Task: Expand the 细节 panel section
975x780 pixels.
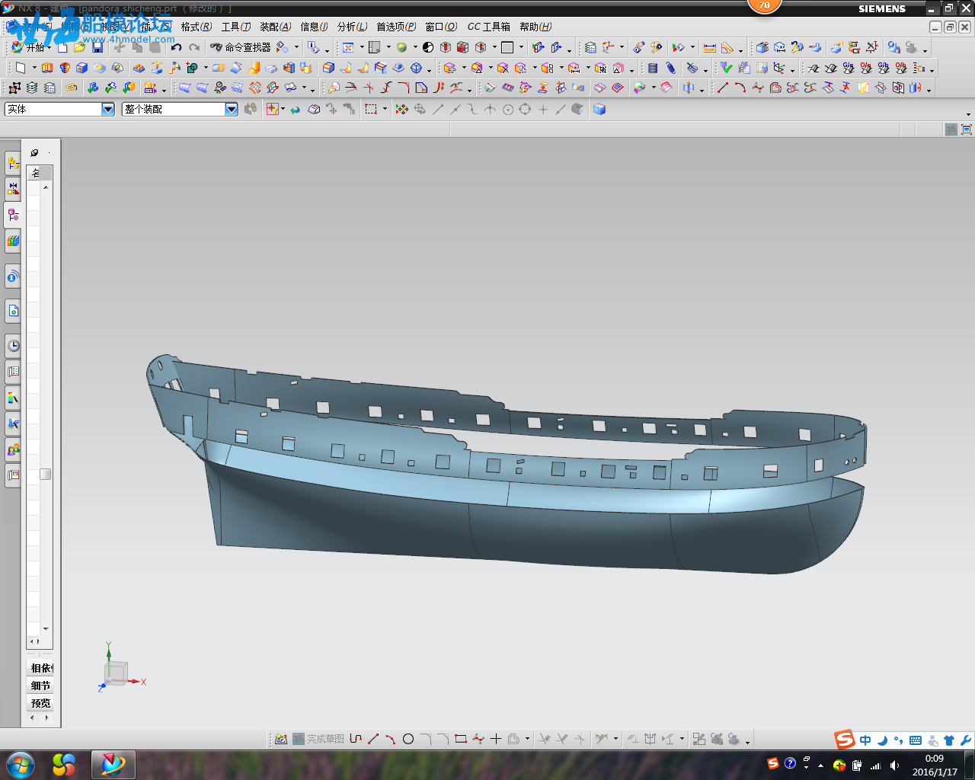Action: point(41,686)
